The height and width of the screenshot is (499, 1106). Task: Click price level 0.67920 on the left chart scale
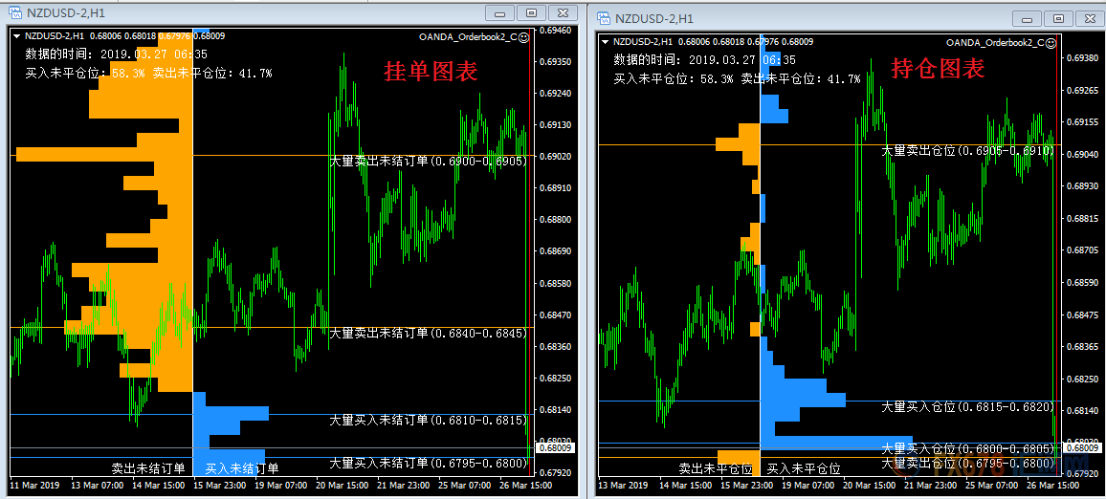coord(556,472)
